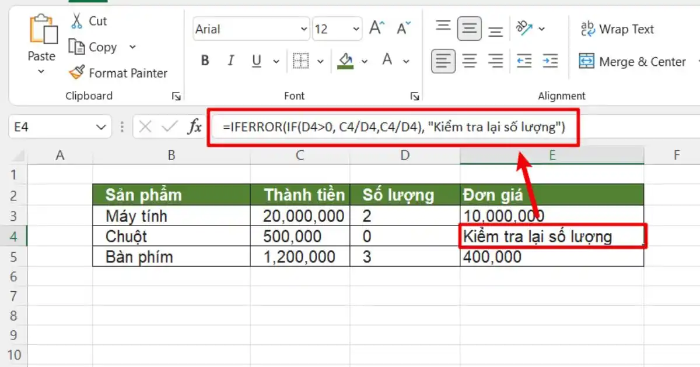
Task: Click the Insert Function fx icon
Action: coord(194,126)
